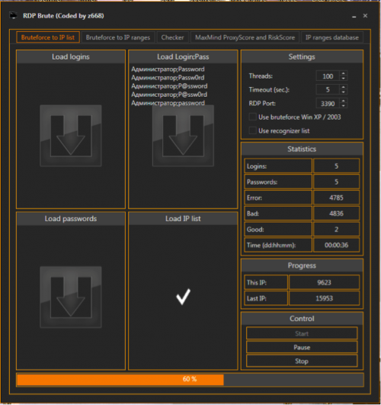The width and height of the screenshot is (381, 405).
Task: Decrease Threads value with down arrow
Action: [x=344, y=79]
